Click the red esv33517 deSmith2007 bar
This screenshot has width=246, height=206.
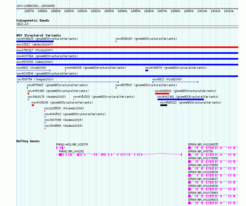click(127, 47)
